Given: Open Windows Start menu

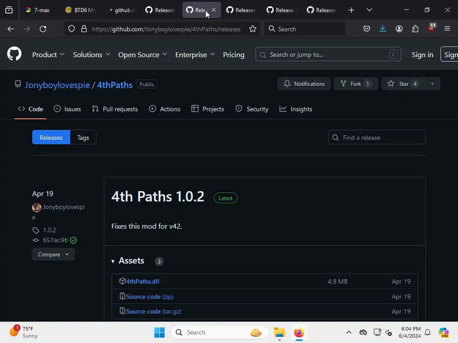Looking at the screenshot, I should pos(160,332).
